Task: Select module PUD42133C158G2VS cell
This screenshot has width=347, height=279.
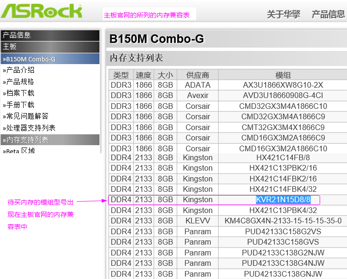Action: (283, 232)
